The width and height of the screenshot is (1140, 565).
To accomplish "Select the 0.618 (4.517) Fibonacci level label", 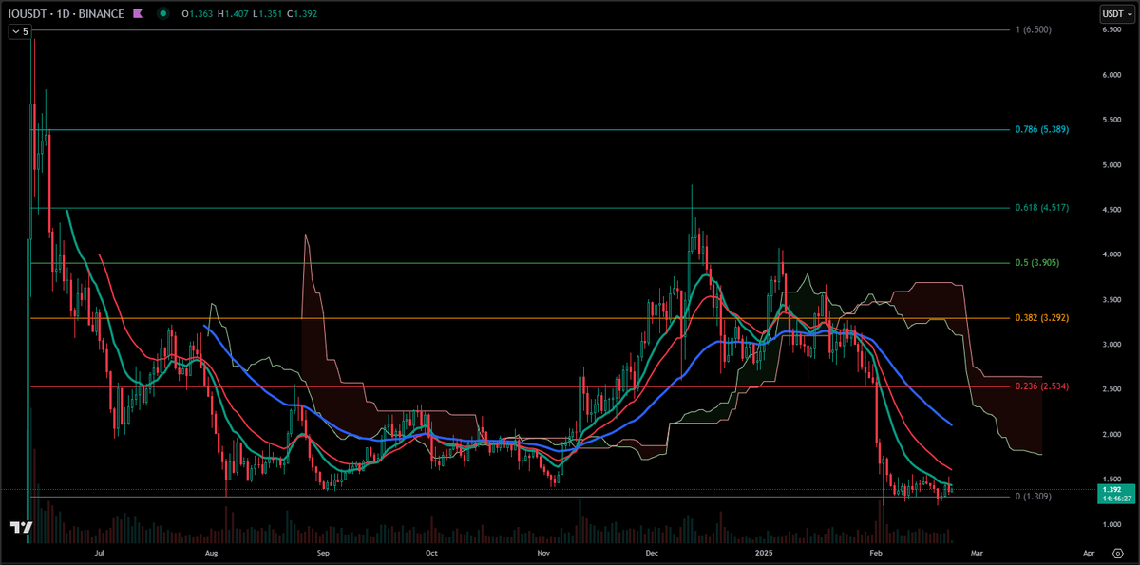I will (1042, 208).
